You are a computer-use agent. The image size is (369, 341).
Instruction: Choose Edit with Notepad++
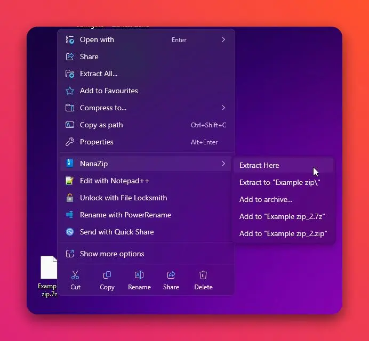tap(146, 181)
